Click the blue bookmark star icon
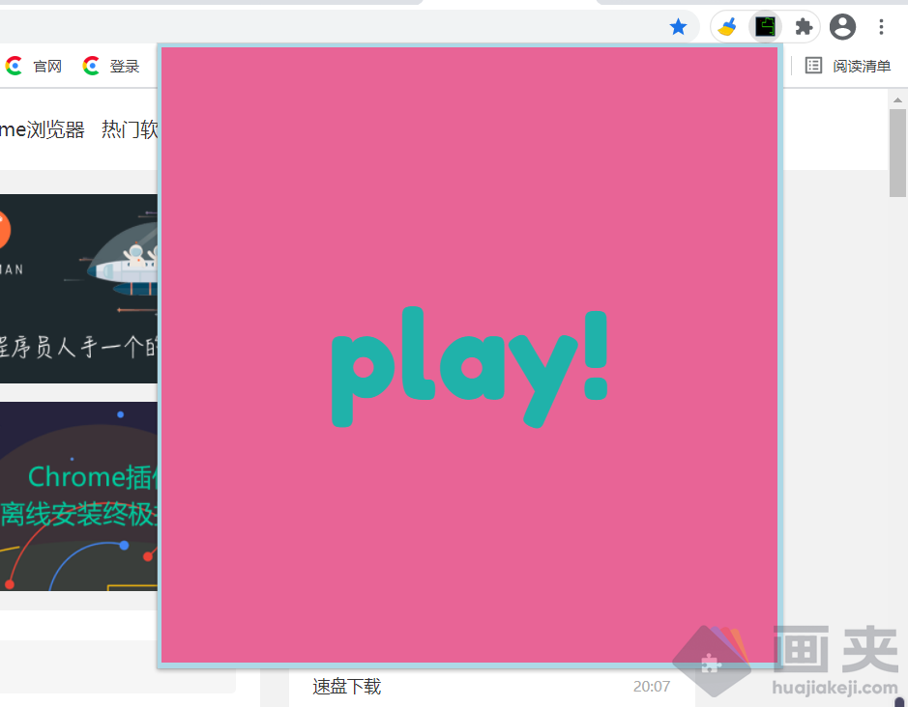 coord(679,27)
